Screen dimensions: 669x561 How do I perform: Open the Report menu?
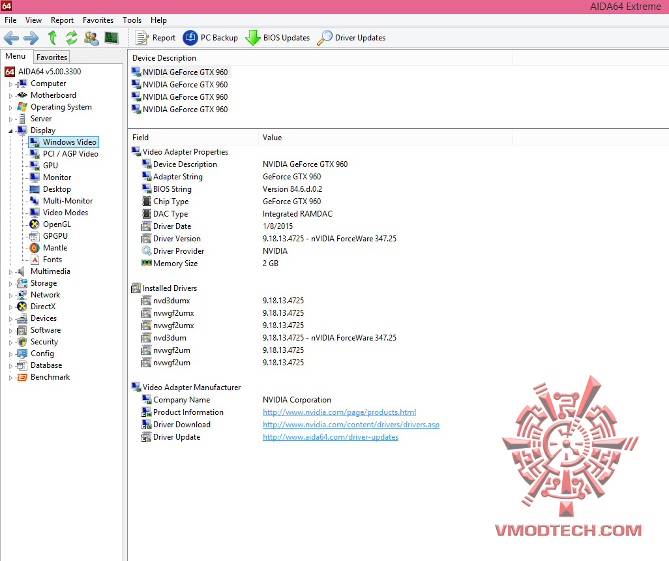[x=63, y=20]
